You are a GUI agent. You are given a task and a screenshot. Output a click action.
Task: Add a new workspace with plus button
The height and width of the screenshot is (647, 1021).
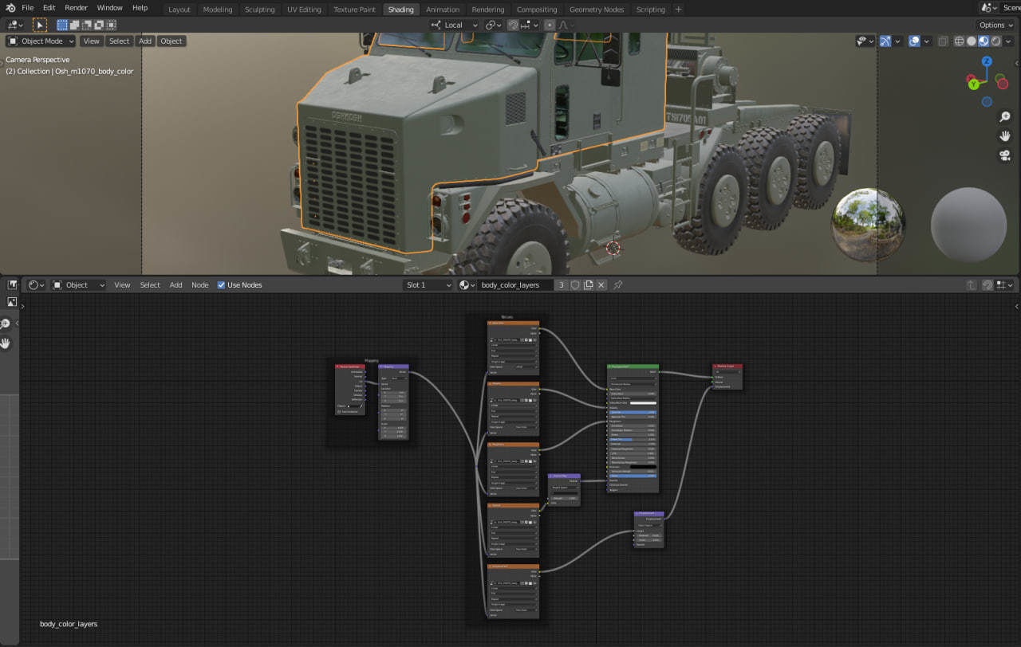point(678,10)
